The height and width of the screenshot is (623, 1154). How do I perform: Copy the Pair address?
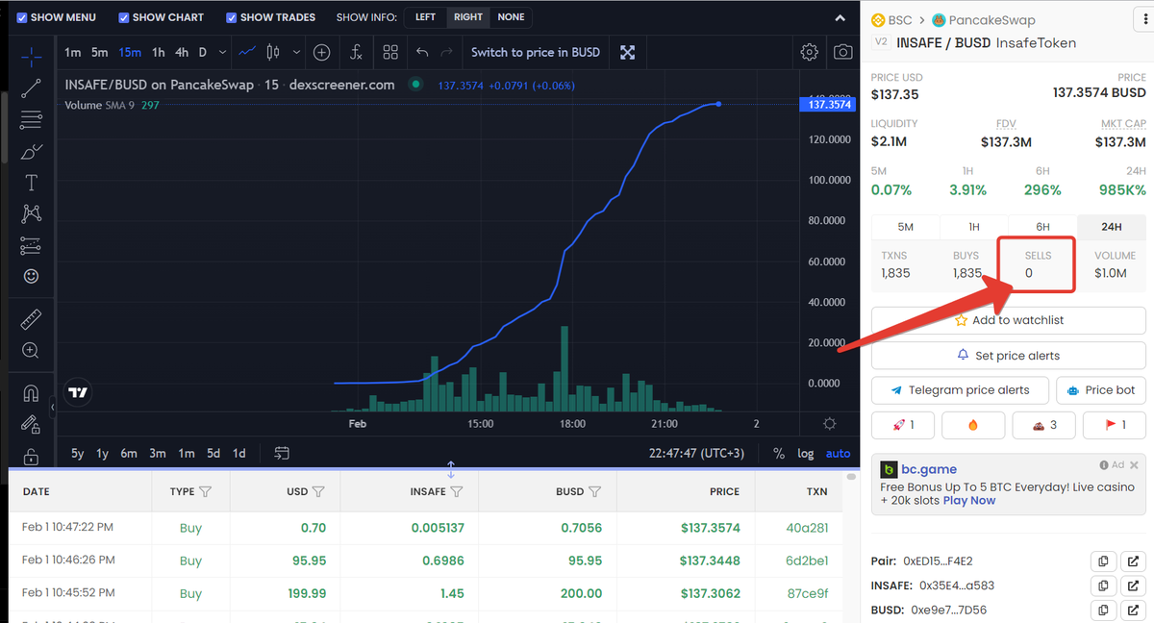(1104, 561)
